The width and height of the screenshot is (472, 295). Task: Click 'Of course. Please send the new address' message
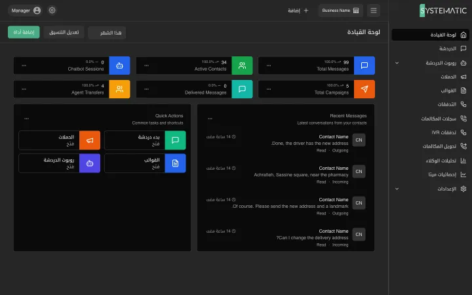tap(286, 206)
